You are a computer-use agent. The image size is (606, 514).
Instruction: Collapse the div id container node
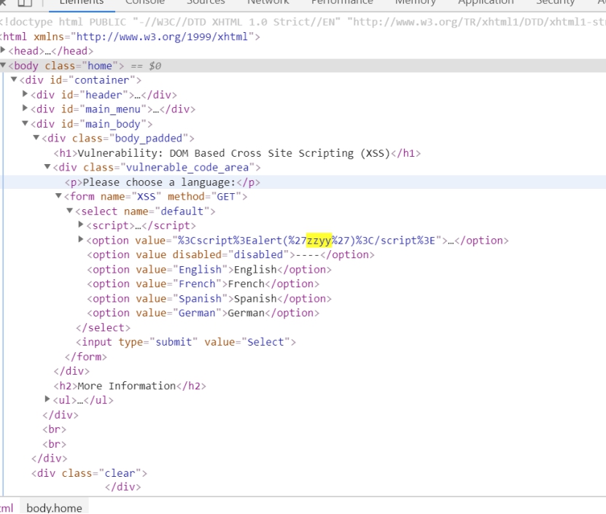(14, 79)
